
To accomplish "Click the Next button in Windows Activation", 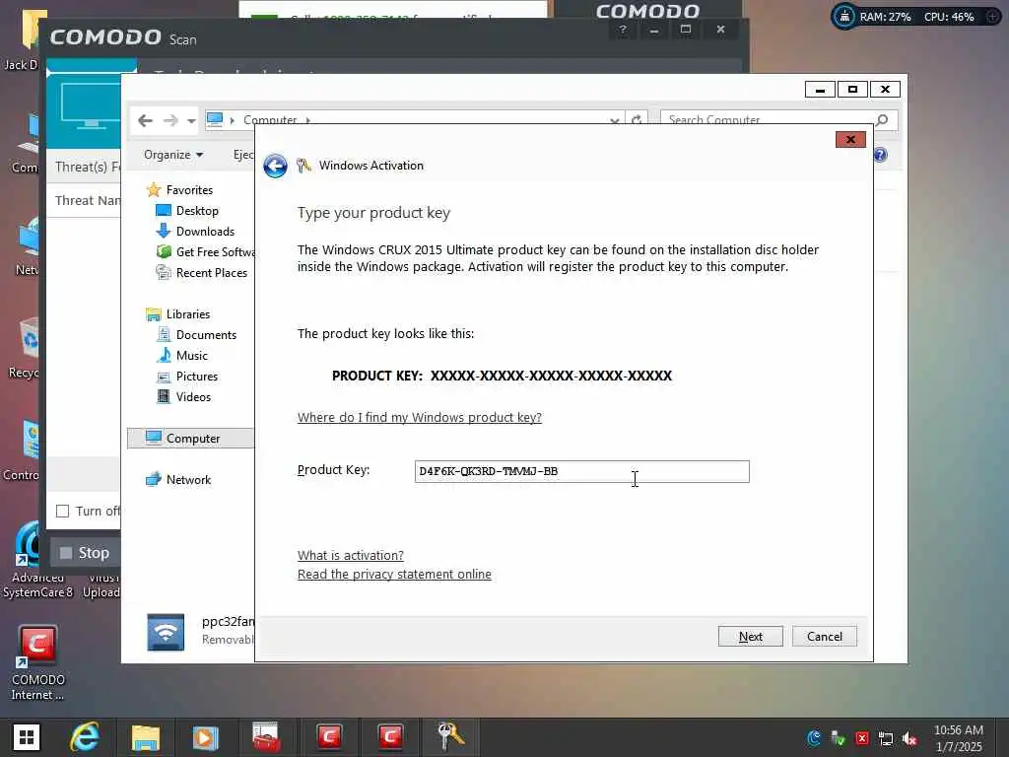I will pyautogui.click(x=750, y=636).
